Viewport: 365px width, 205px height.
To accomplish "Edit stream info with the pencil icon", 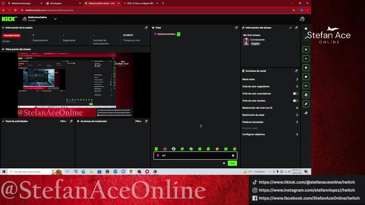I will 290,28.
